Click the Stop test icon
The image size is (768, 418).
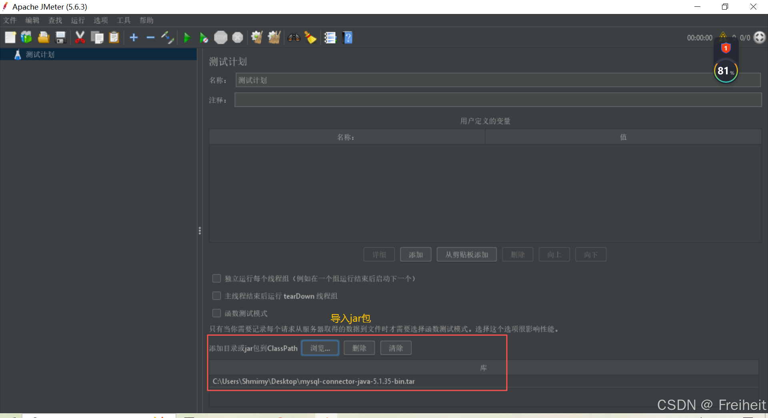pyautogui.click(x=220, y=38)
